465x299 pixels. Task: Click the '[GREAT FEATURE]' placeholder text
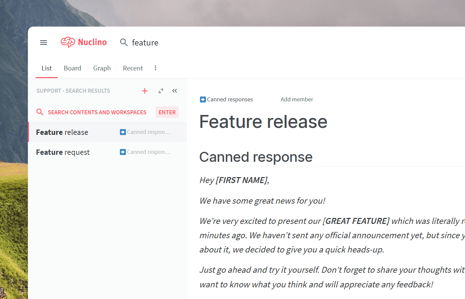[356, 221]
